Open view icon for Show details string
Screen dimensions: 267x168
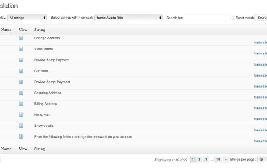tap(21, 126)
